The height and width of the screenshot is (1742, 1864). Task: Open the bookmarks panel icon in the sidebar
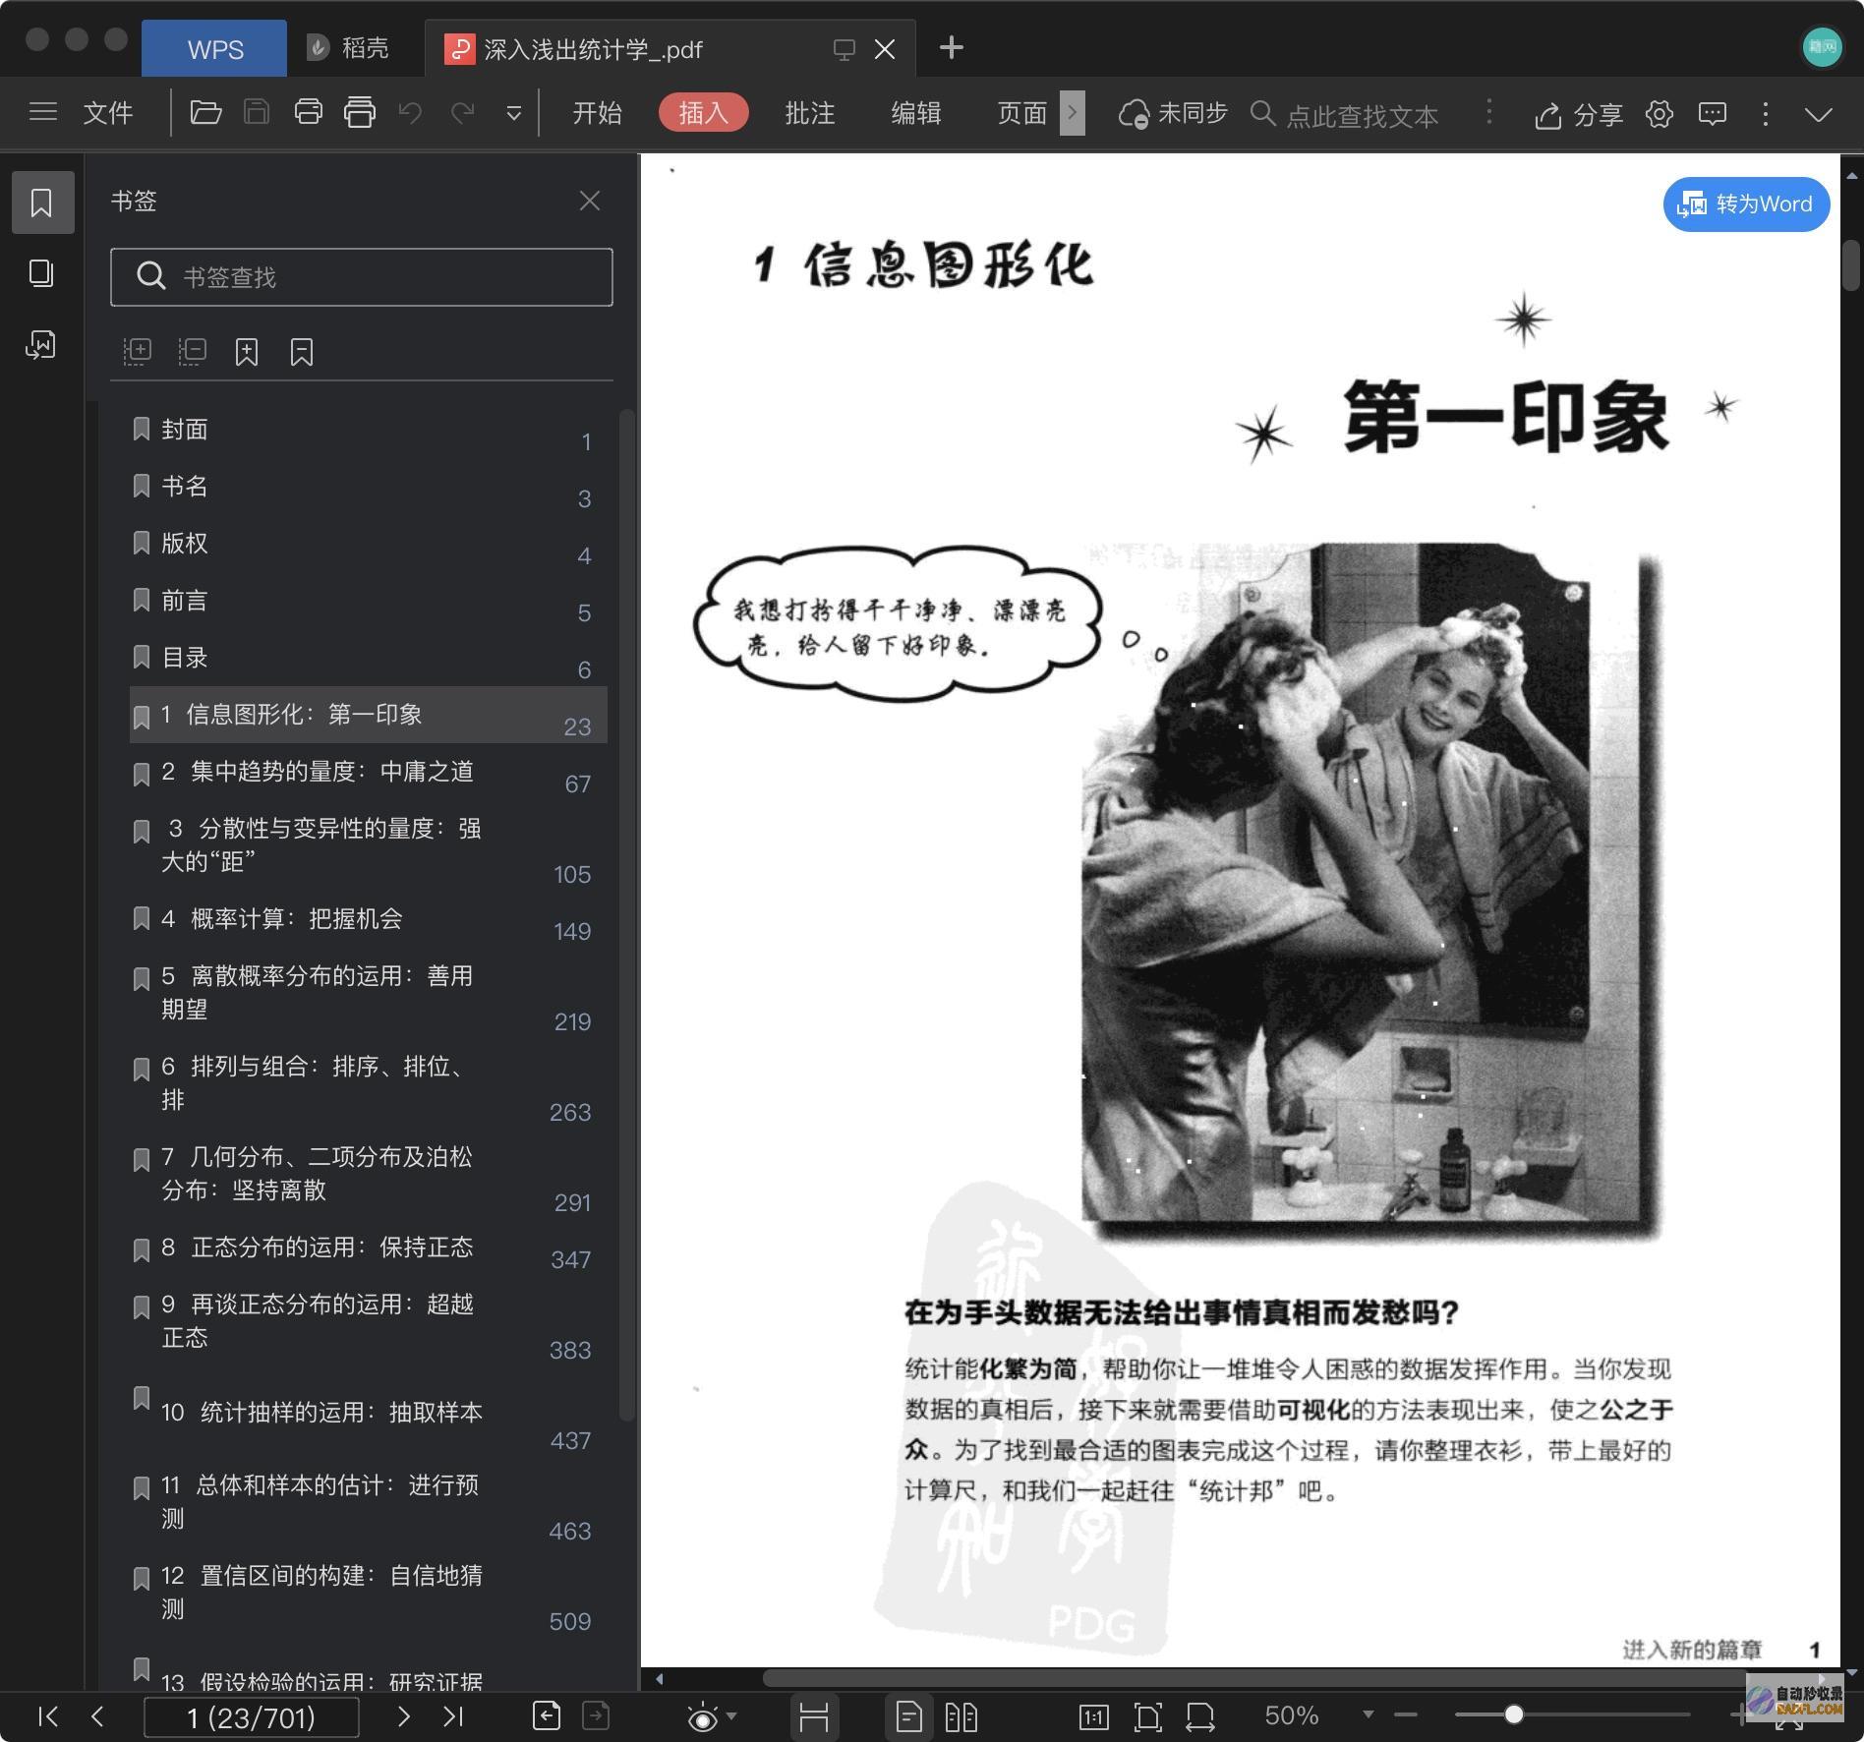coord(41,203)
